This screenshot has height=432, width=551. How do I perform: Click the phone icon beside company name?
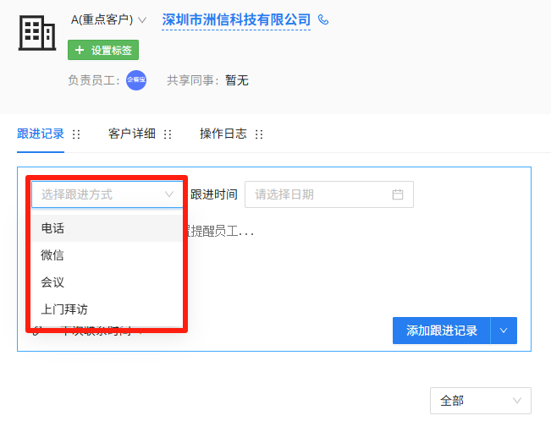click(x=323, y=19)
